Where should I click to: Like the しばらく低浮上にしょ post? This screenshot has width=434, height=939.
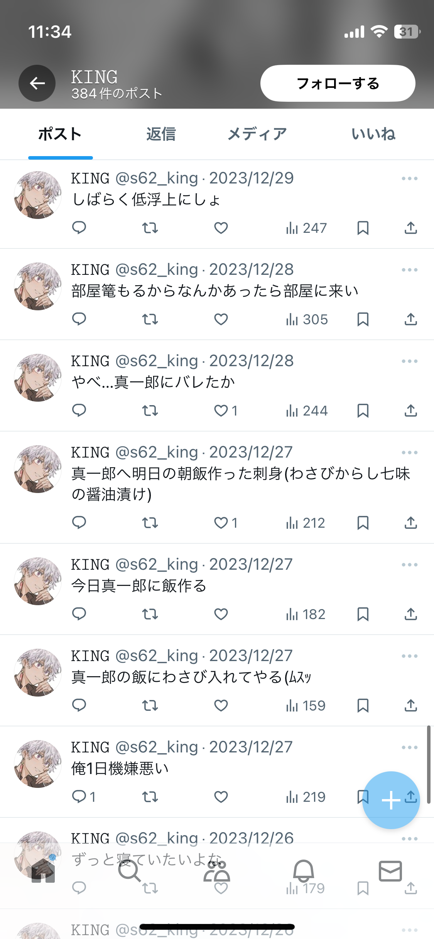click(x=221, y=228)
